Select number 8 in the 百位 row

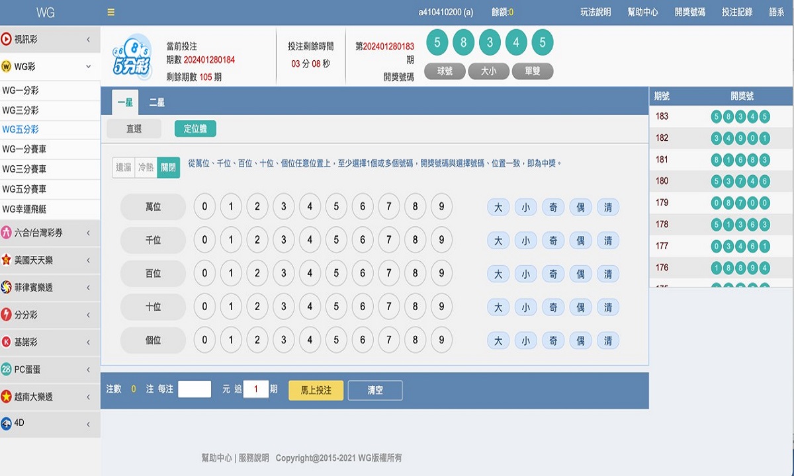(x=415, y=273)
